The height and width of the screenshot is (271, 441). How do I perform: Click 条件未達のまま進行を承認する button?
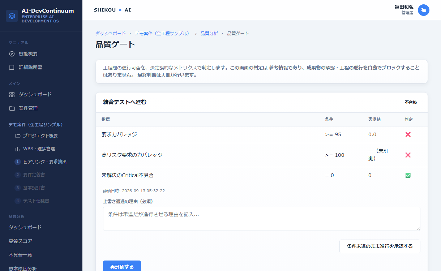(380, 246)
